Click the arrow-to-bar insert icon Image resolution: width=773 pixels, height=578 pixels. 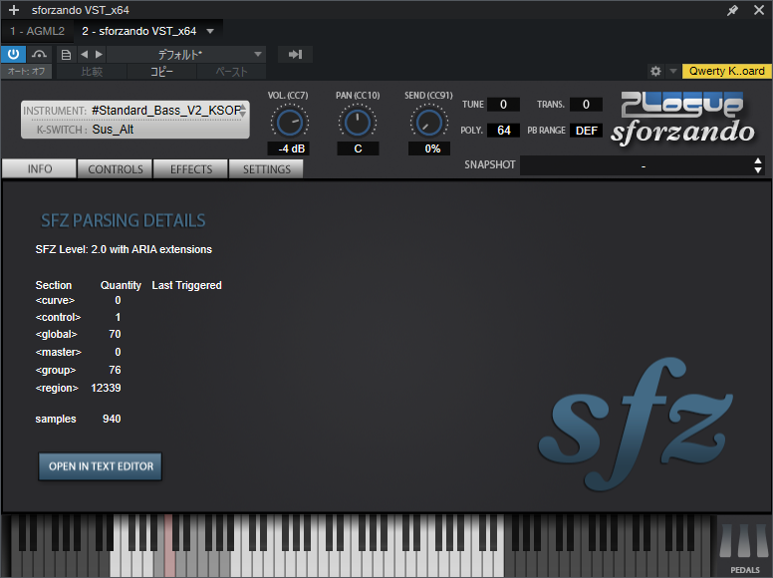(x=295, y=54)
